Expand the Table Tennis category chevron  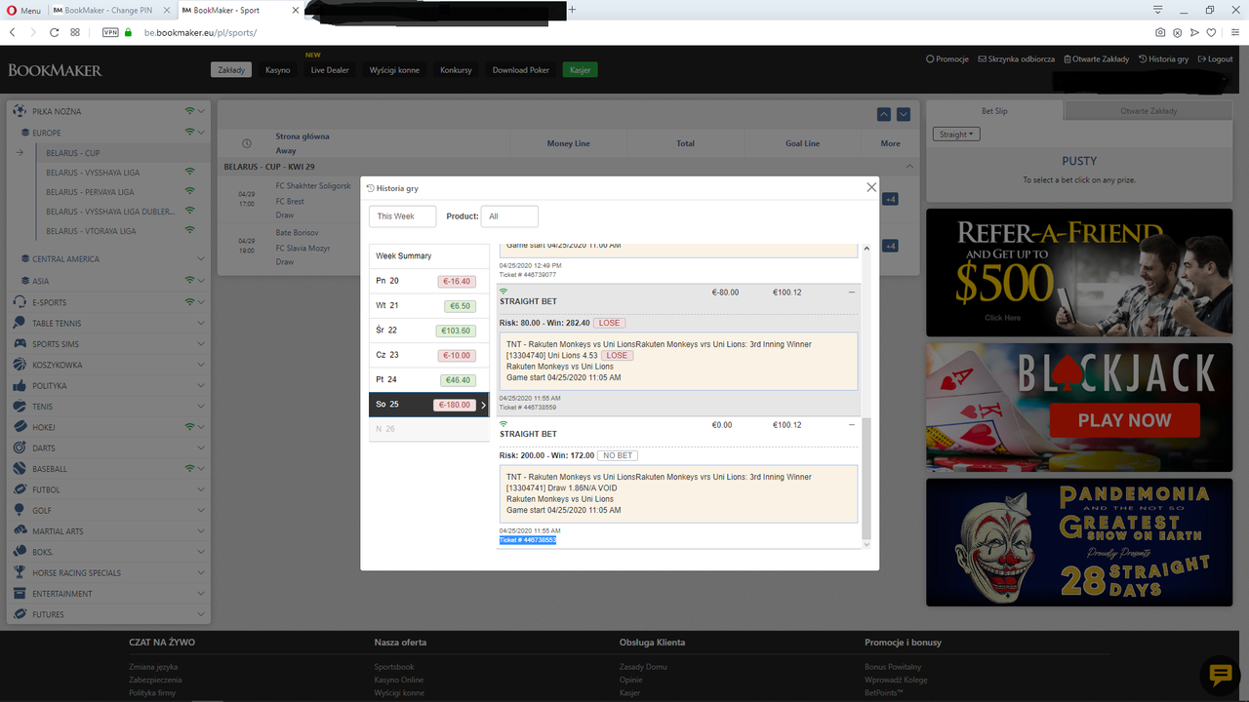201,323
